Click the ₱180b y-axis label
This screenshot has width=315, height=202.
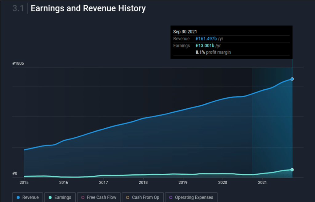18,64
